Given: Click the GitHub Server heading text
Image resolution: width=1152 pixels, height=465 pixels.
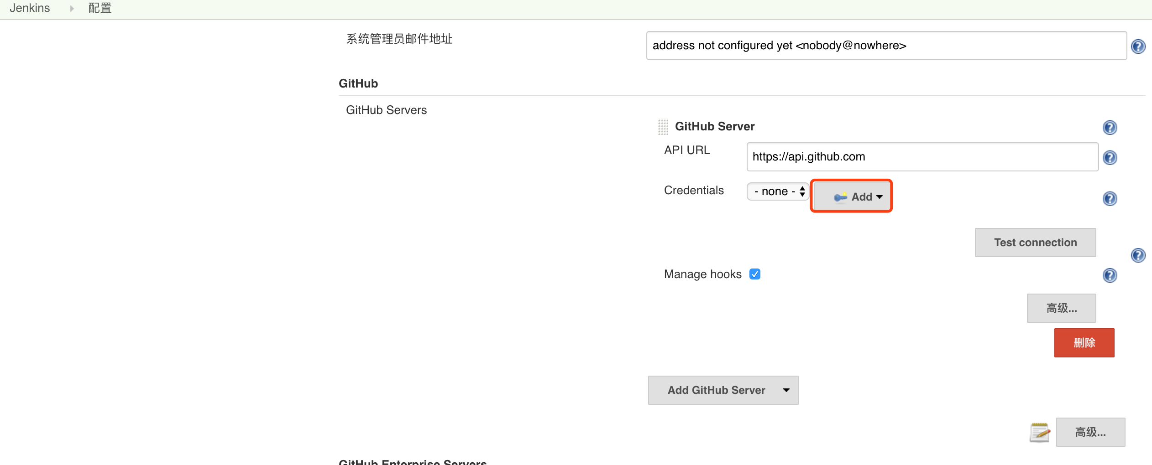Looking at the screenshot, I should (x=715, y=127).
